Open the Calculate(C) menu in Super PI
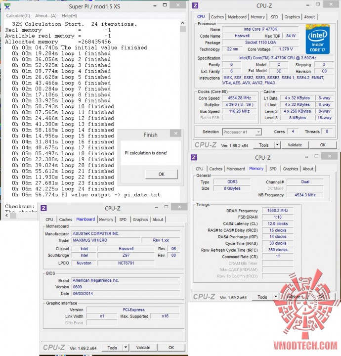This screenshot has height=356, width=341. pos(18,16)
